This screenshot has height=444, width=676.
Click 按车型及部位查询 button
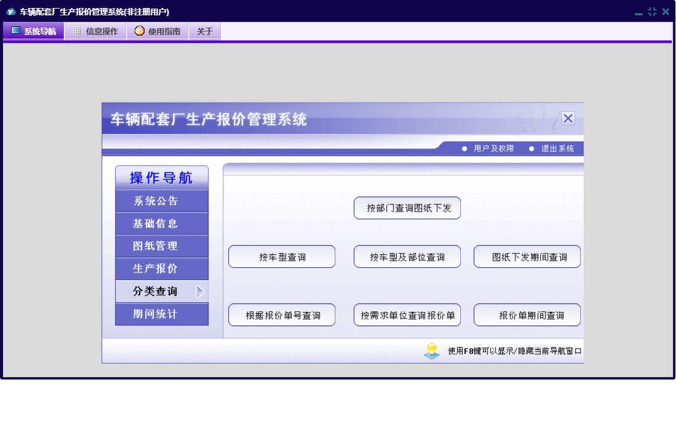[x=407, y=257]
